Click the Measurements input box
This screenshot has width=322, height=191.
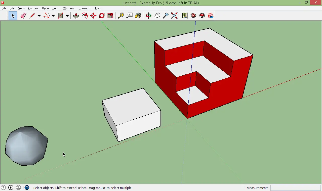(295, 188)
